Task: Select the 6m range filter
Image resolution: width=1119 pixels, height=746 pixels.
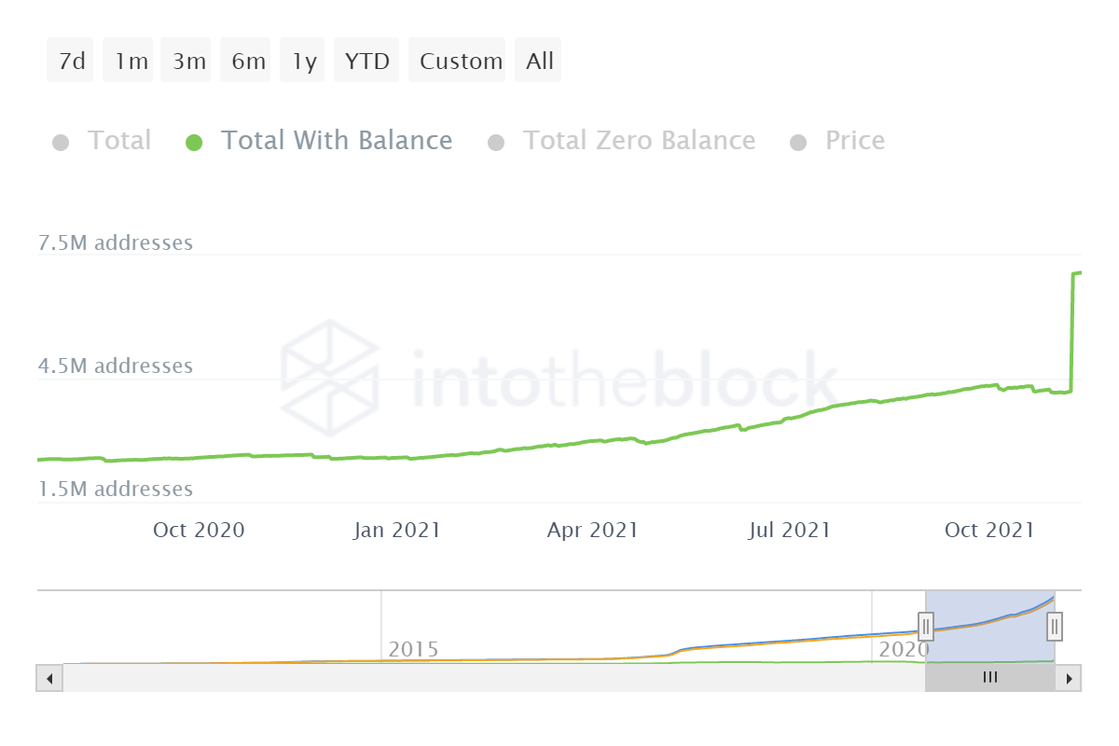Action: pos(245,60)
